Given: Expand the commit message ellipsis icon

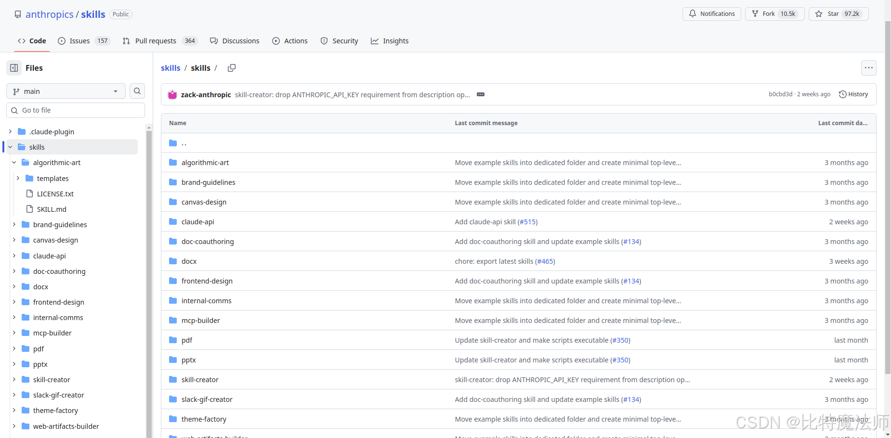Looking at the screenshot, I should (x=480, y=94).
